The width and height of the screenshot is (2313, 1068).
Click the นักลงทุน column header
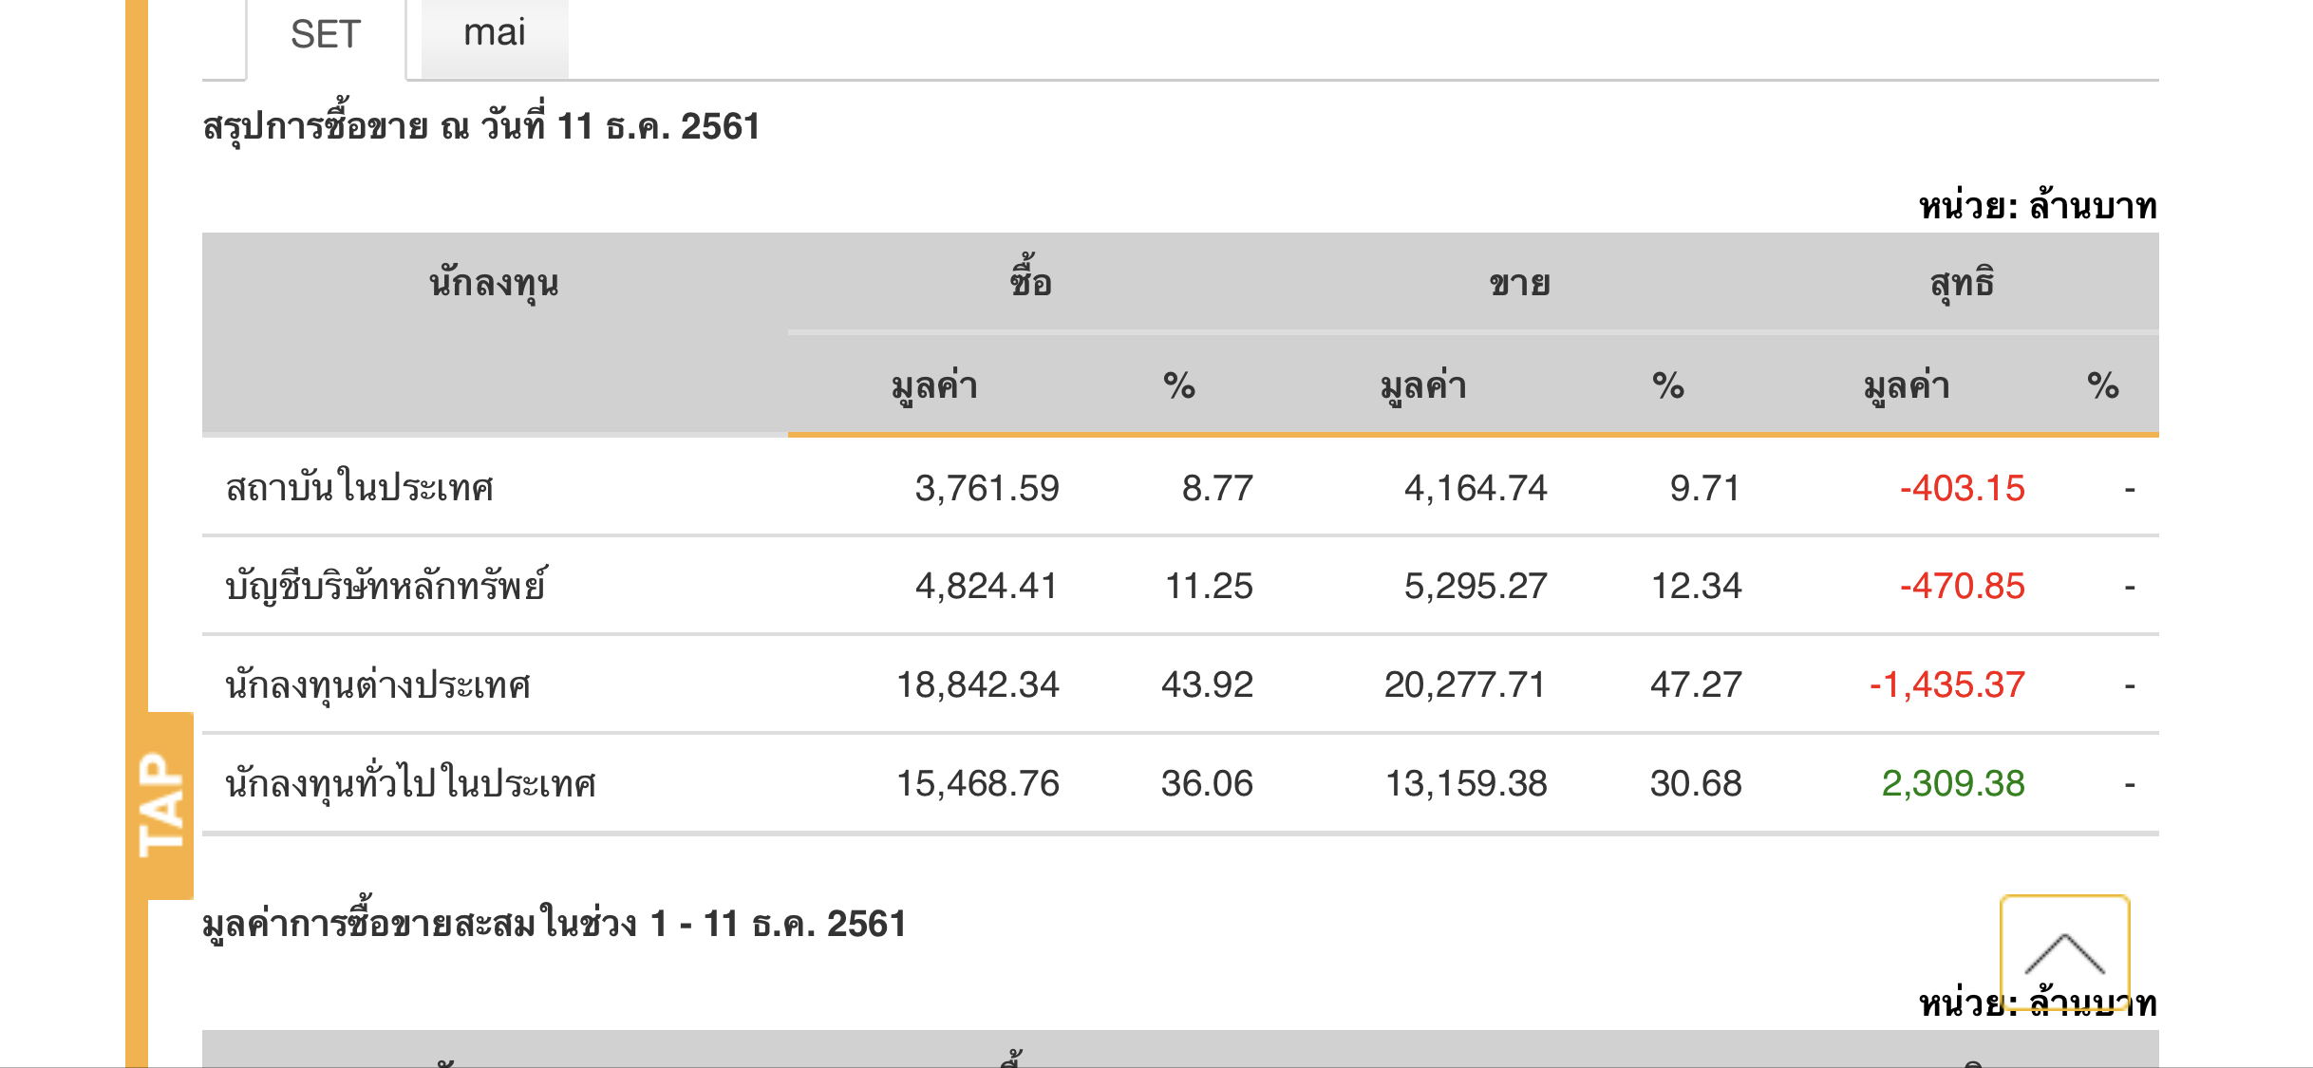click(x=494, y=283)
